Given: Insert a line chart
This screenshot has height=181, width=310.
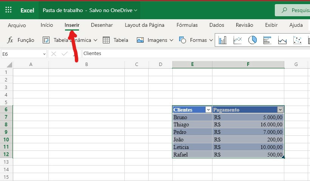Looking at the screenshot, I should (237, 40).
